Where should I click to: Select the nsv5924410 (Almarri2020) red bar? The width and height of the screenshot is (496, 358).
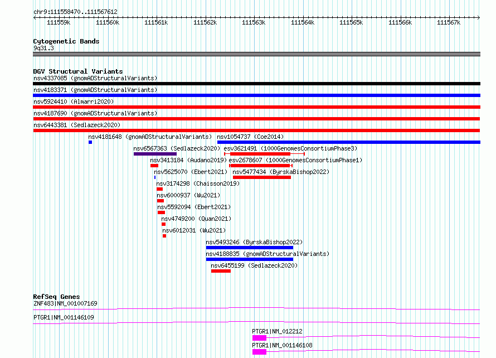256,107
